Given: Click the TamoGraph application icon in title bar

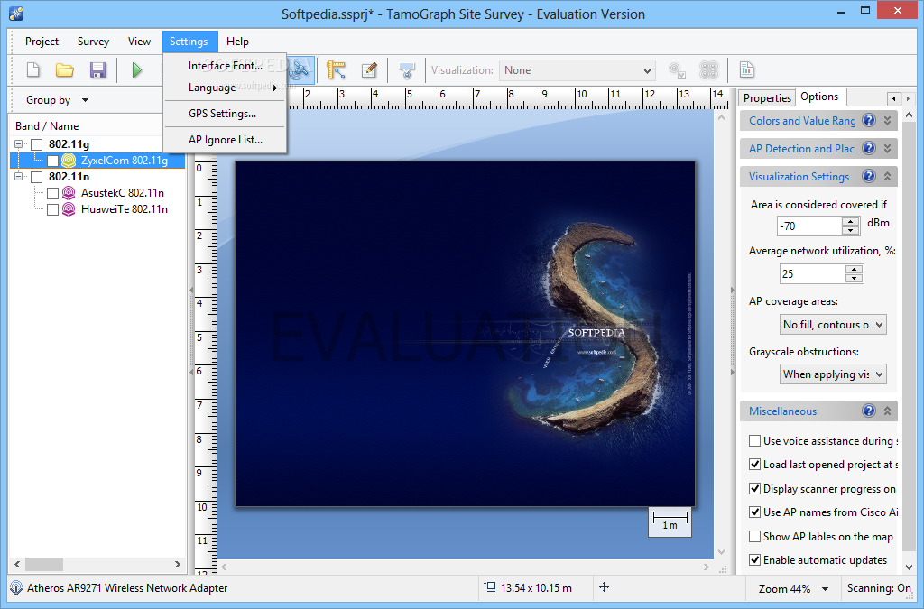Looking at the screenshot, I should point(16,14).
